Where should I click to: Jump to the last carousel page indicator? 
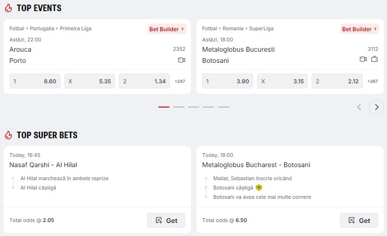pyautogui.click(x=224, y=107)
